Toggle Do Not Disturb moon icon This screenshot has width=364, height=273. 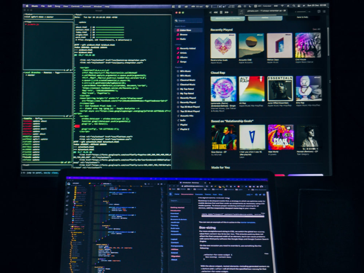250,6
